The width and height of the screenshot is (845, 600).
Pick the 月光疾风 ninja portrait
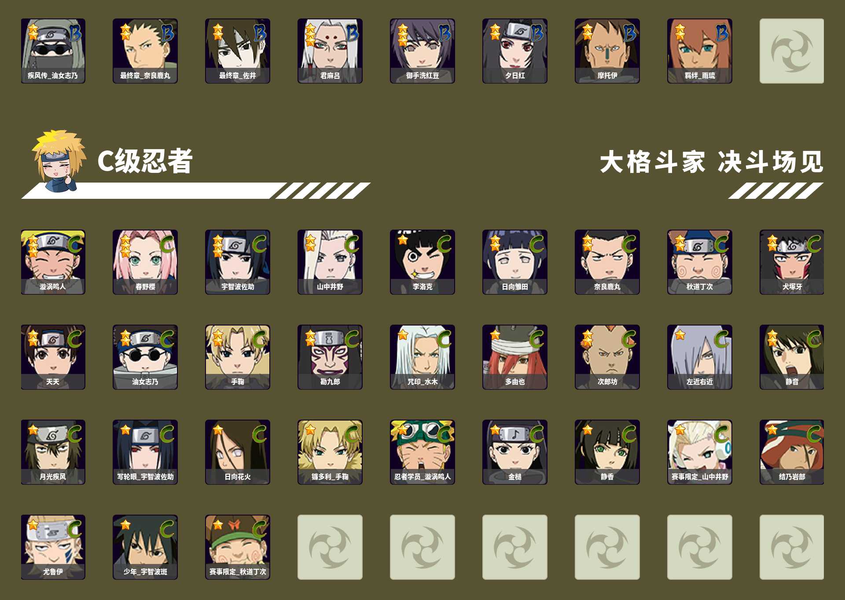[53, 452]
